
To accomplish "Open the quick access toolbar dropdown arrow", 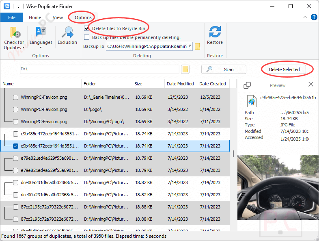I will (18, 7).
